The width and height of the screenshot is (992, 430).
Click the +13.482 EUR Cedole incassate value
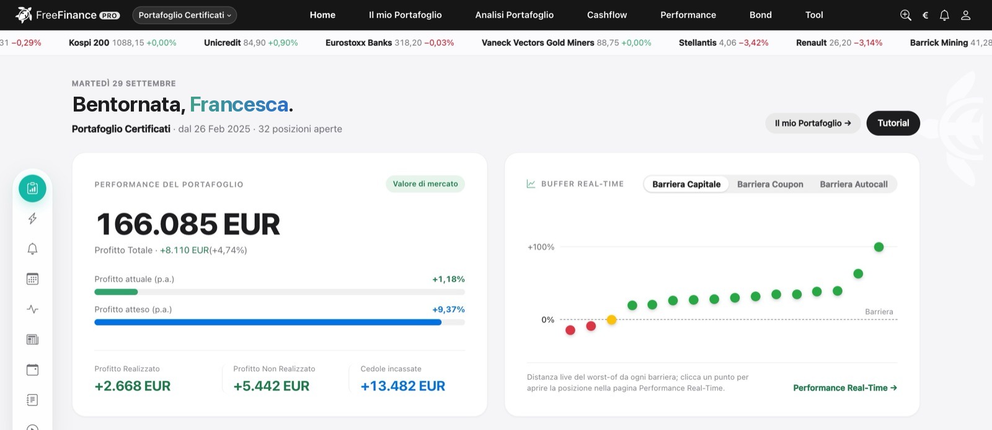tap(403, 386)
